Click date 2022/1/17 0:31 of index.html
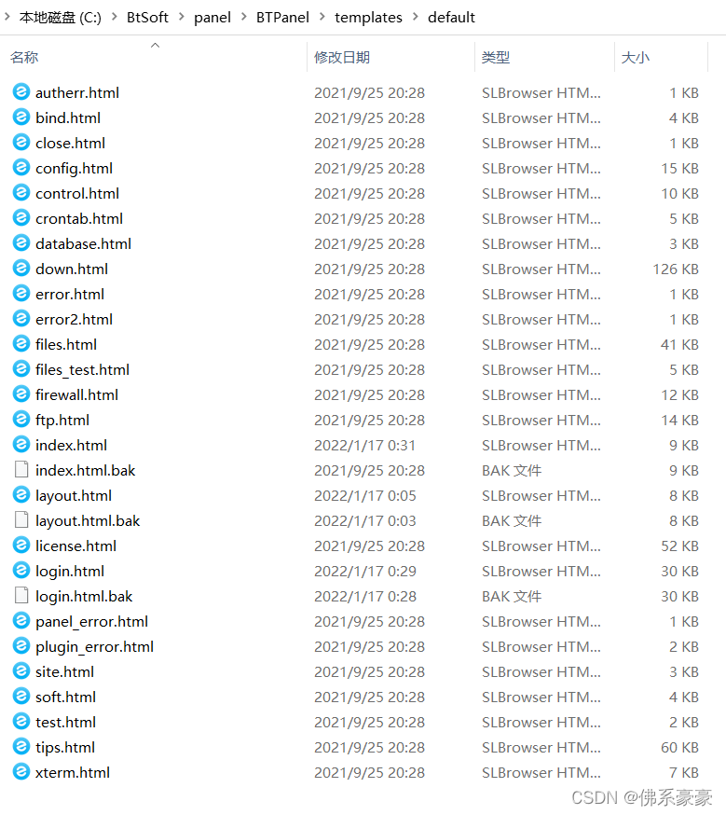This screenshot has width=726, height=815. [364, 446]
